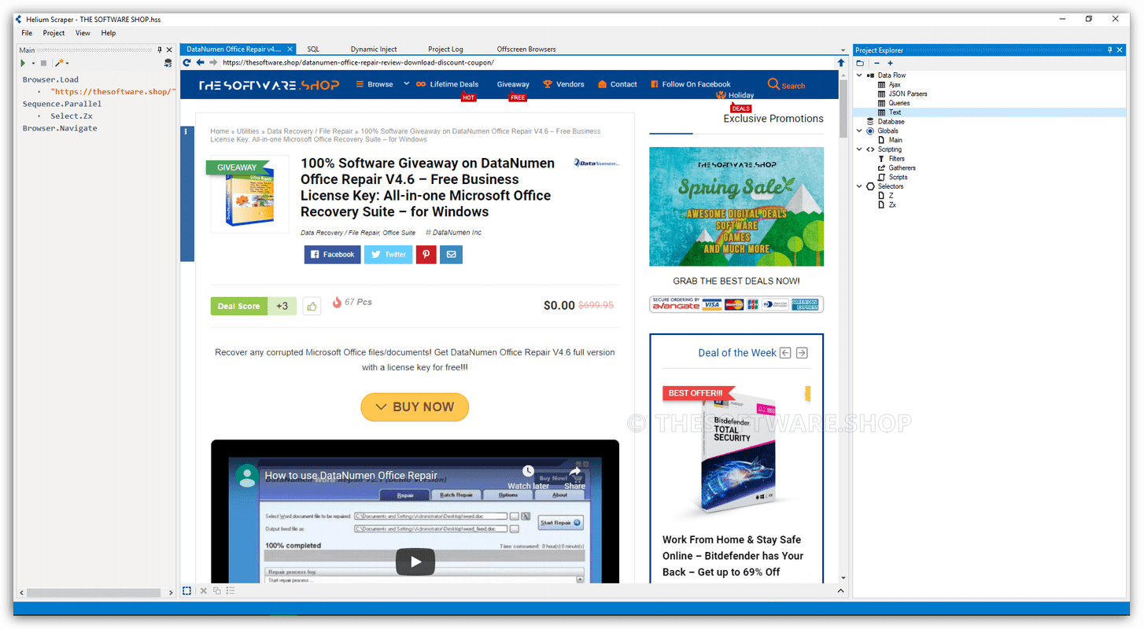Expand all with plus in Project Explorer
Screen dimensions: 1144x629
point(890,63)
